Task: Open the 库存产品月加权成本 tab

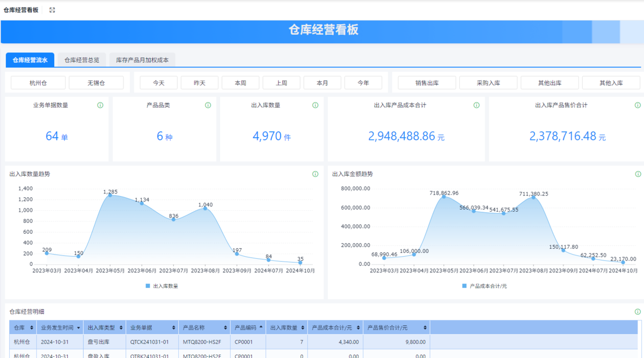Action: coord(142,60)
